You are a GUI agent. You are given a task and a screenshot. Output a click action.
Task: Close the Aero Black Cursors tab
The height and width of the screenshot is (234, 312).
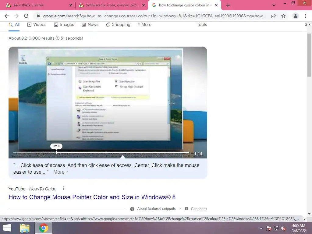click(71, 5)
